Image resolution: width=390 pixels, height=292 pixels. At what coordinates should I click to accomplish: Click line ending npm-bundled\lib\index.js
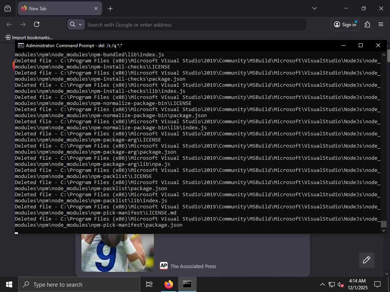tap(90, 55)
